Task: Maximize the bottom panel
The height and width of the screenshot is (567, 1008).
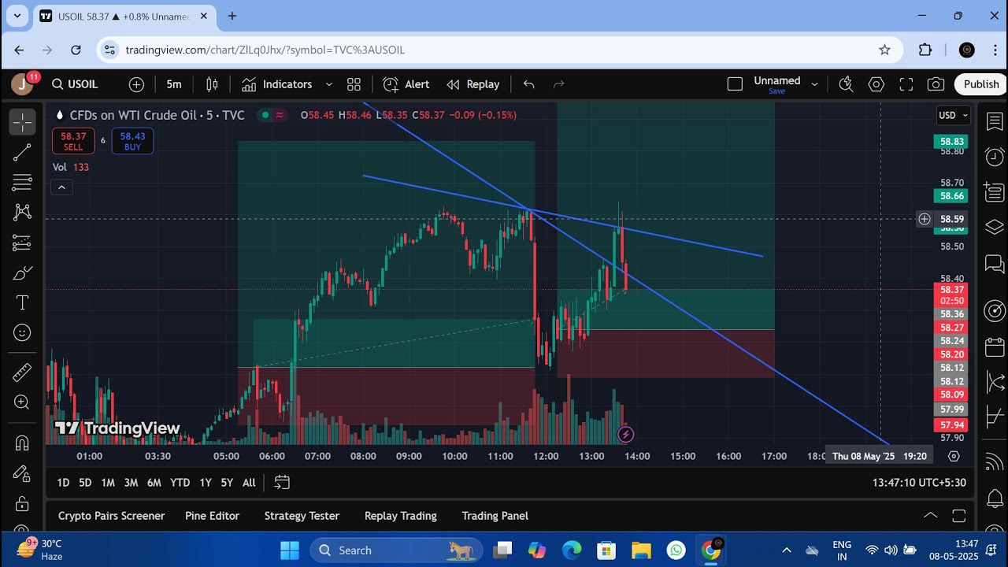Action: click(x=958, y=516)
